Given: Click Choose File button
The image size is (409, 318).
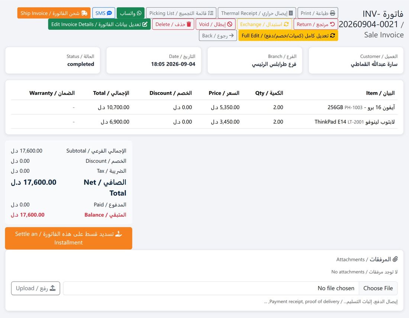Looking at the screenshot, I should click(x=378, y=288).
